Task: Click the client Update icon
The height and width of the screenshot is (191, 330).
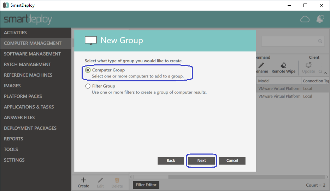Action: point(308,65)
